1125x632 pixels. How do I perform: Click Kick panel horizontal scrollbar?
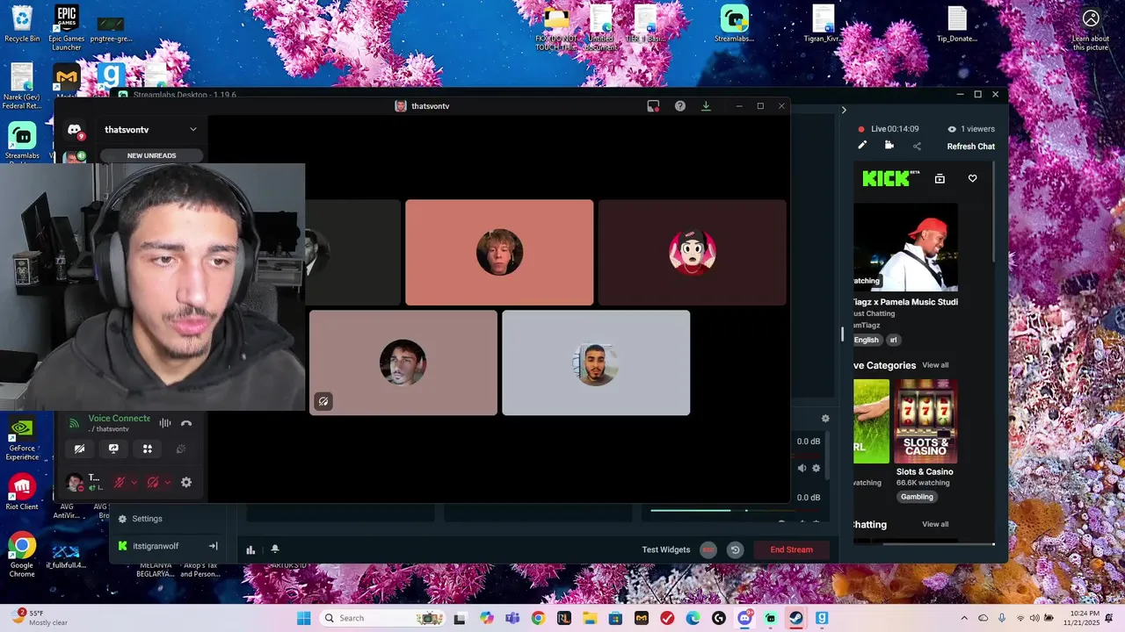938,544
